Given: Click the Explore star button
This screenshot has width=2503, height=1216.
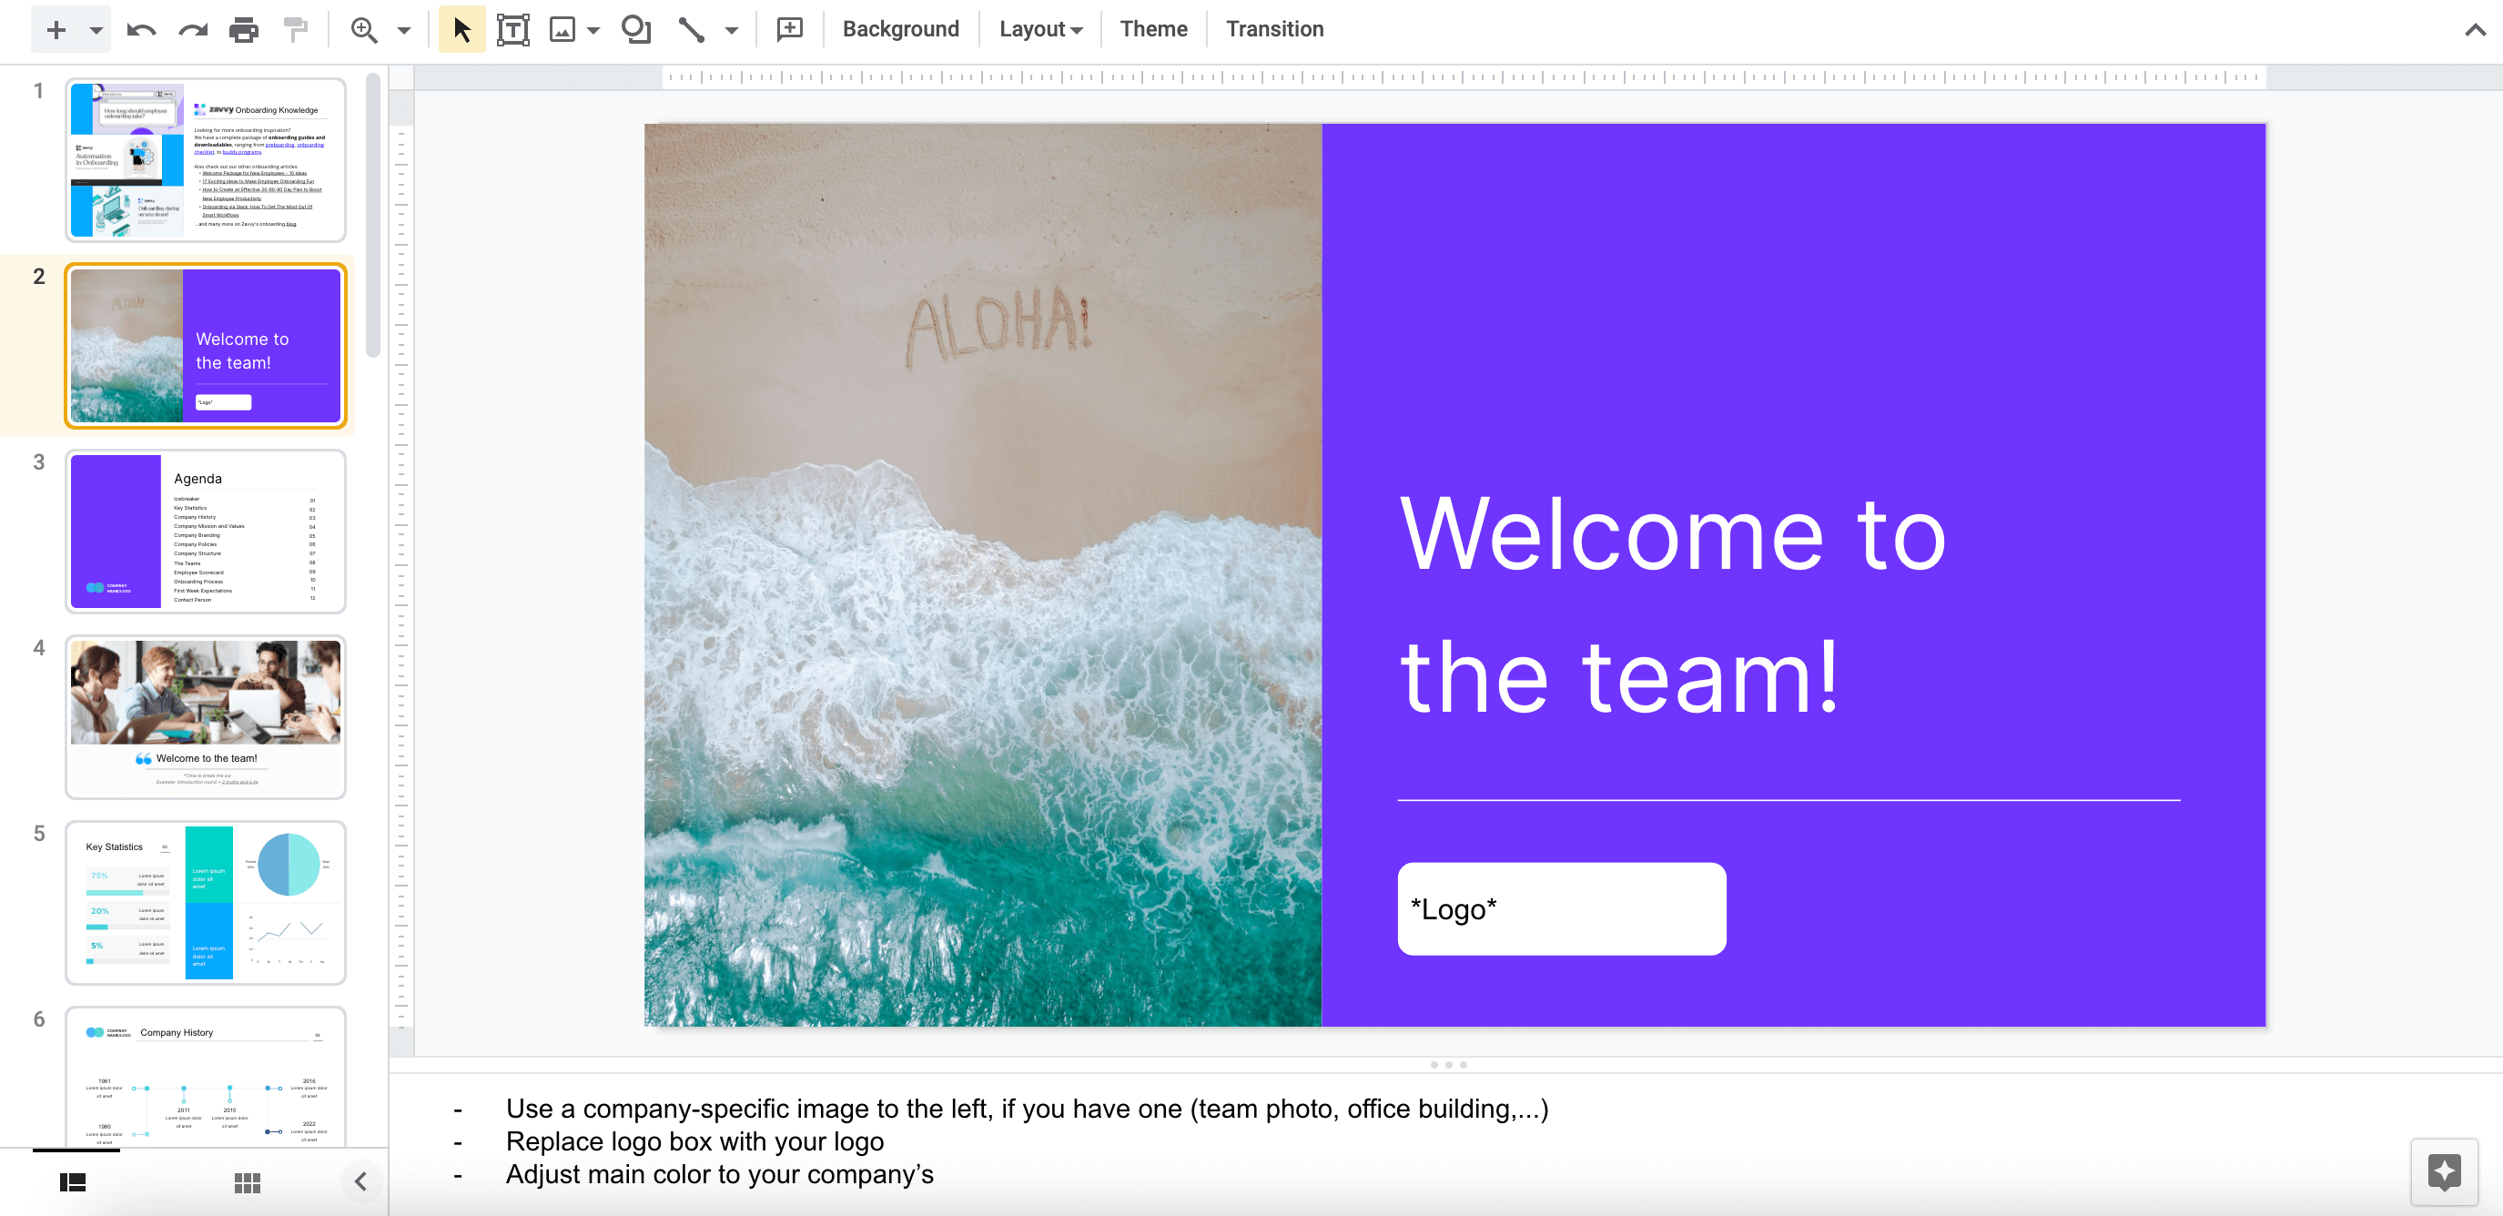Looking at the screenshot, I should 2444,1170.
